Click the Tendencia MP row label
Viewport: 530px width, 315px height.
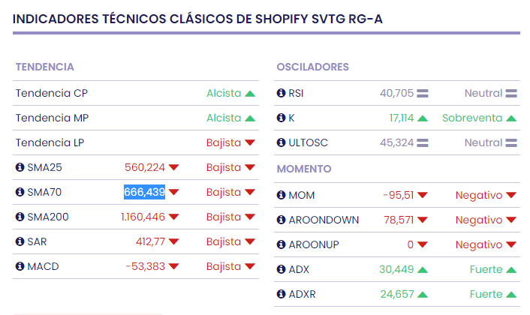coord(52,118)
